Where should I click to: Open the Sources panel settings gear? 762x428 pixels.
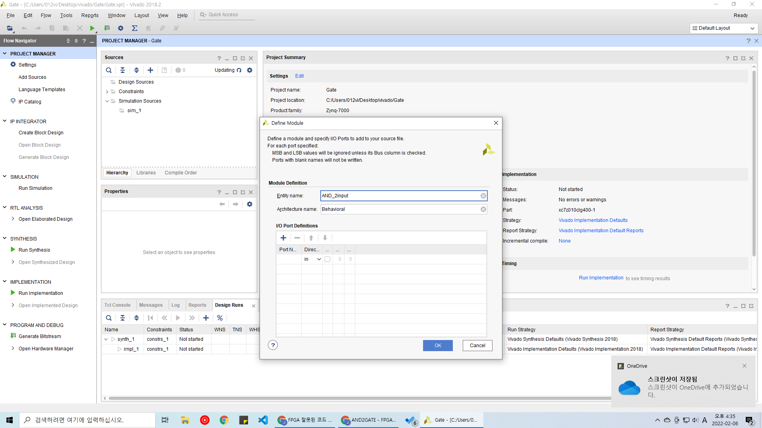(250, 70)
